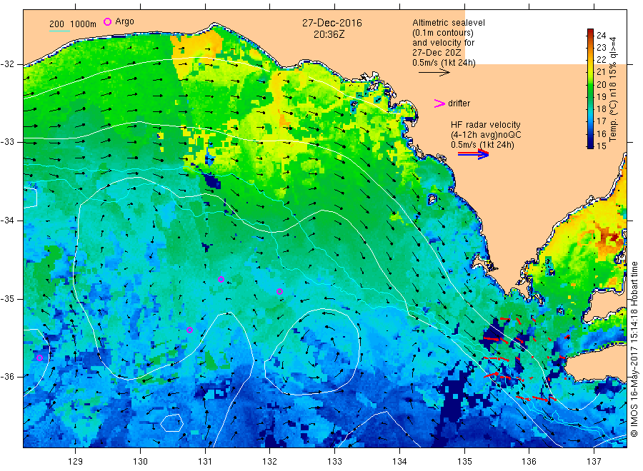The image size is (643, 471).
Task: Click the IMOS copyright timestamp text
Action: point(634,350)
